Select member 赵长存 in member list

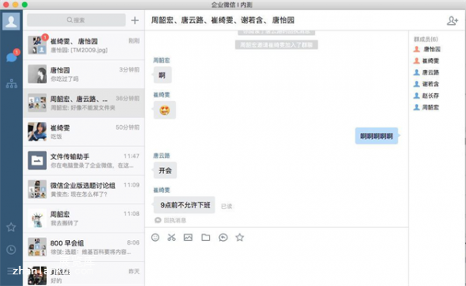[426, 96]
